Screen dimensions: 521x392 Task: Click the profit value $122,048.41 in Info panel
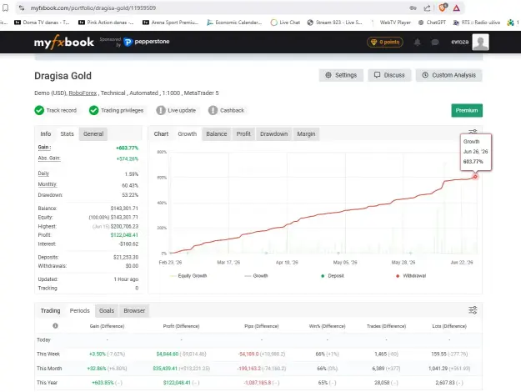pyautogui.click(x=124, y=235)
